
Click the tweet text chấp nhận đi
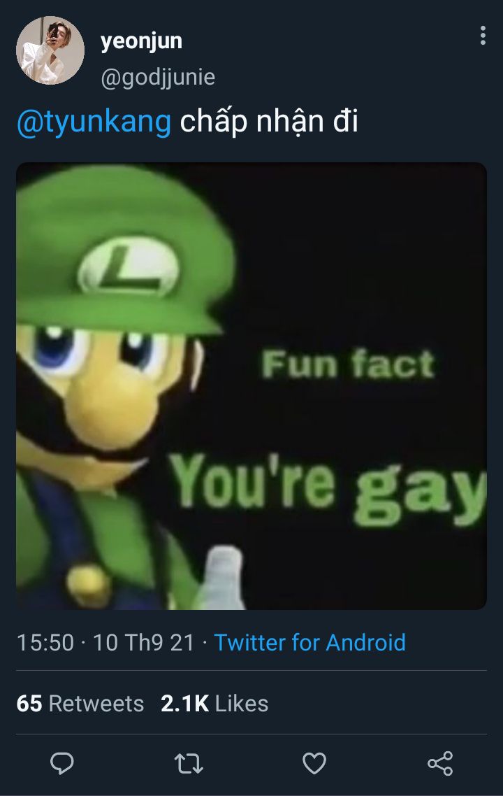pyautogui.click(x=269, y=122)
